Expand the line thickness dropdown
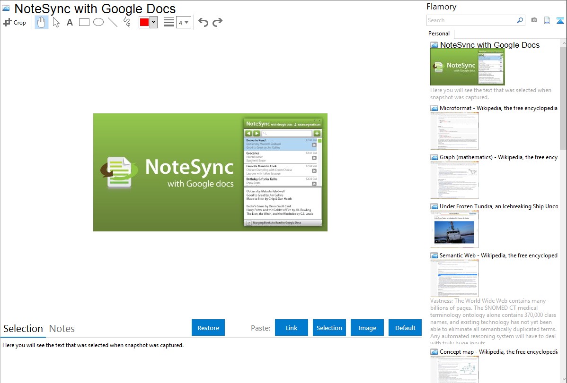The width and height of the screenshot is (567, 383). click(183, 22)
